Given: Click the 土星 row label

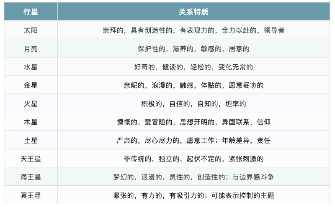Looking at the screenshot, I should pos(31,141).
